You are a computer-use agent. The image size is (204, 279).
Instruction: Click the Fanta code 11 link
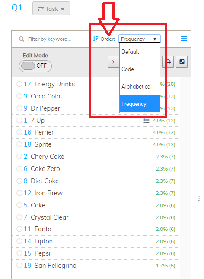[27, 229]
